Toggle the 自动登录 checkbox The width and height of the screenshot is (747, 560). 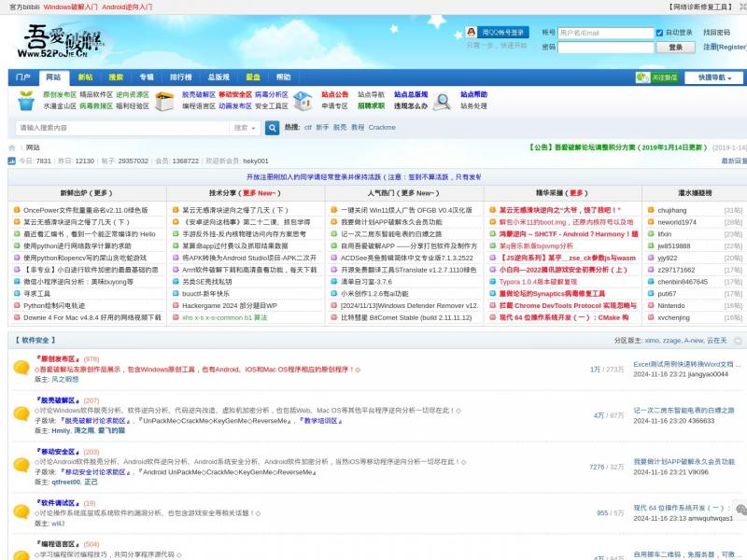pos(659,33)
